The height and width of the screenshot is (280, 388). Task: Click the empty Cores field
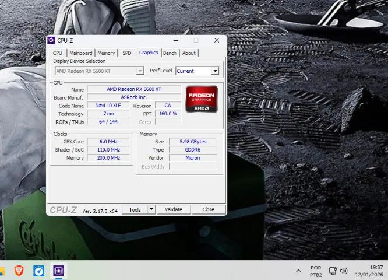click(x=168, y=122)
